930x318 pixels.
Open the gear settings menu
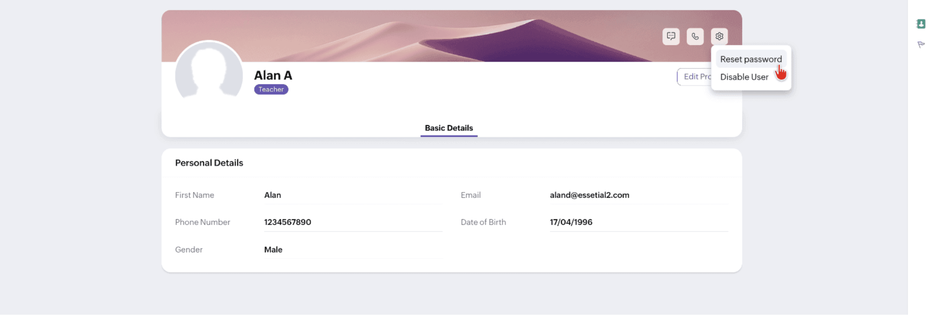719,36
